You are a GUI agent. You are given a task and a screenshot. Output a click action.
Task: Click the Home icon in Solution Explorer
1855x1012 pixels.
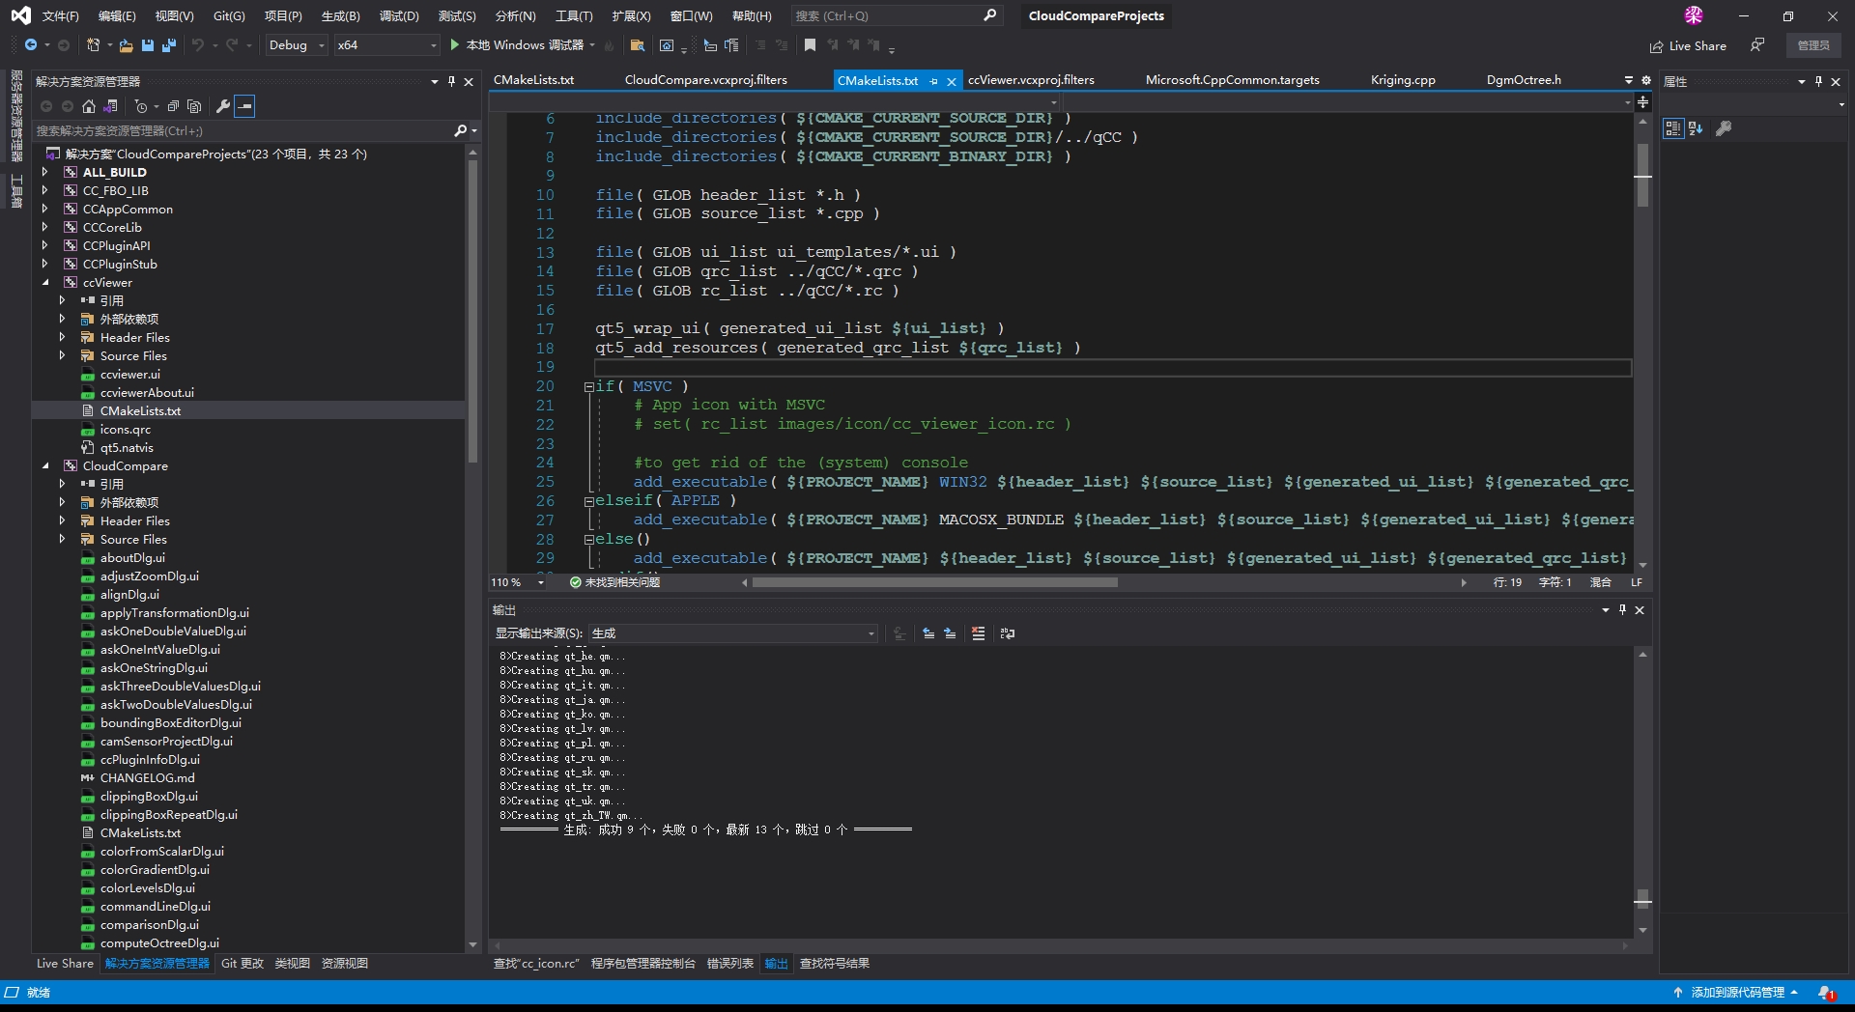click(x=89, y=106)
